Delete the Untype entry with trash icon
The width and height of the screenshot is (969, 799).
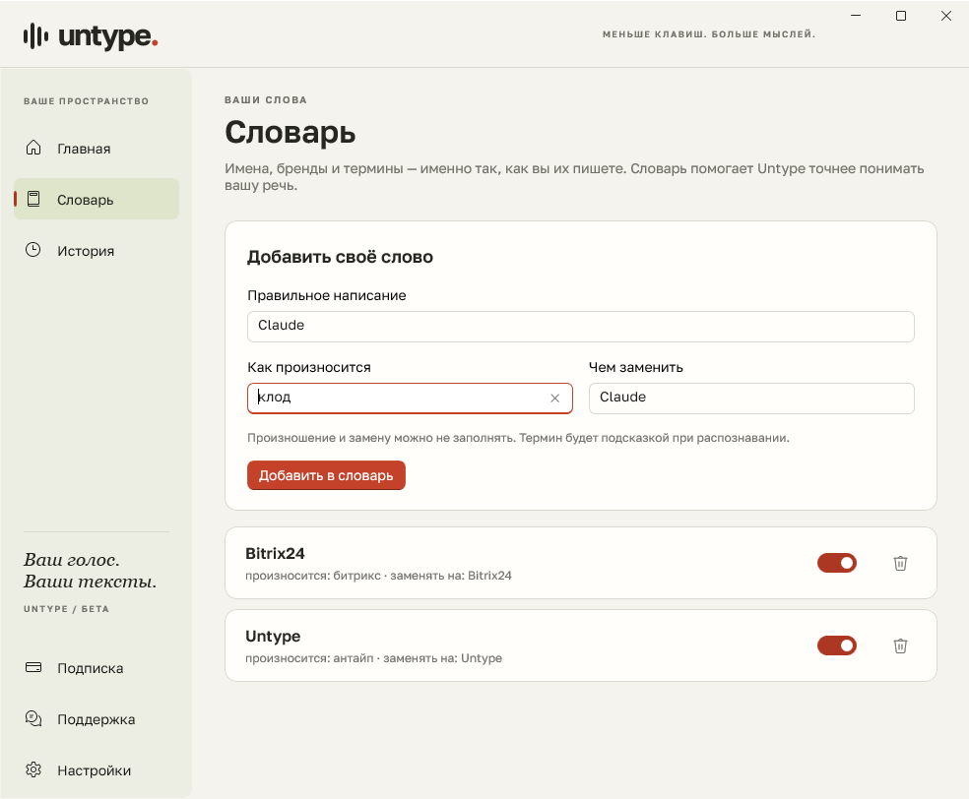(x=900, y=645)
